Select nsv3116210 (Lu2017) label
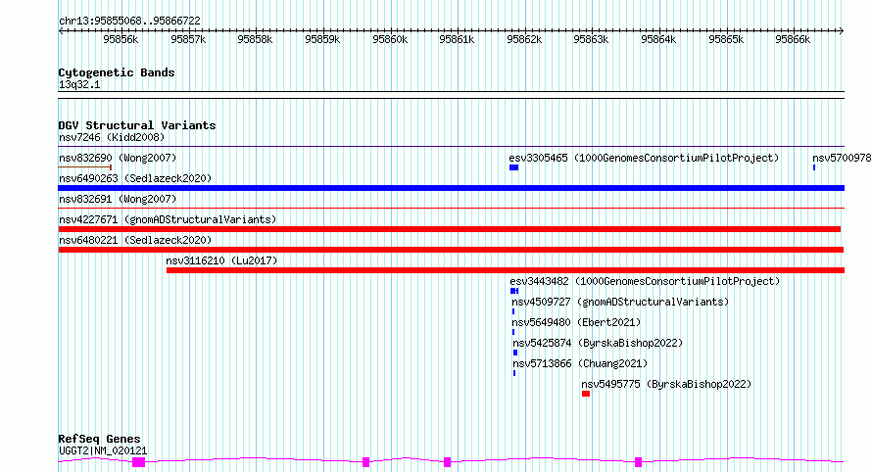Screen dimensions: 872x472 [x=221, y=260]
